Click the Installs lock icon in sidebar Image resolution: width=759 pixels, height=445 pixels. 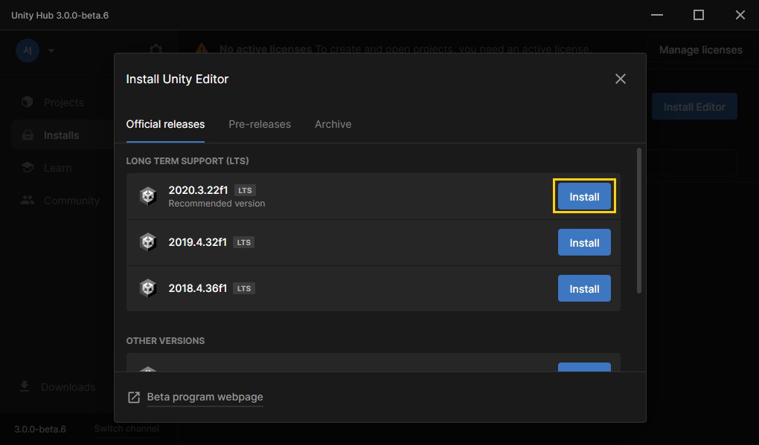pyautogui.click(x=28, y=134)
